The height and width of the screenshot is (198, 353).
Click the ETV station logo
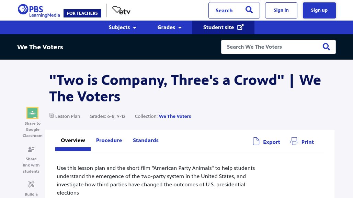121,11
